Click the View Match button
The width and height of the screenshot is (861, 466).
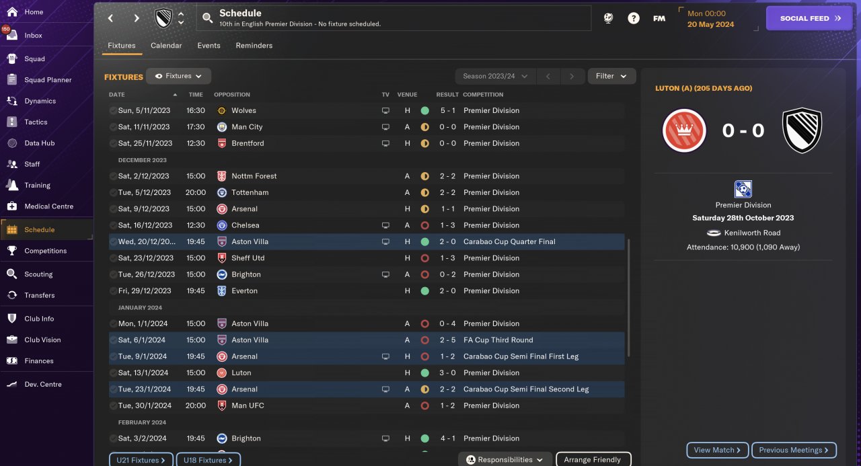point(718,450)
